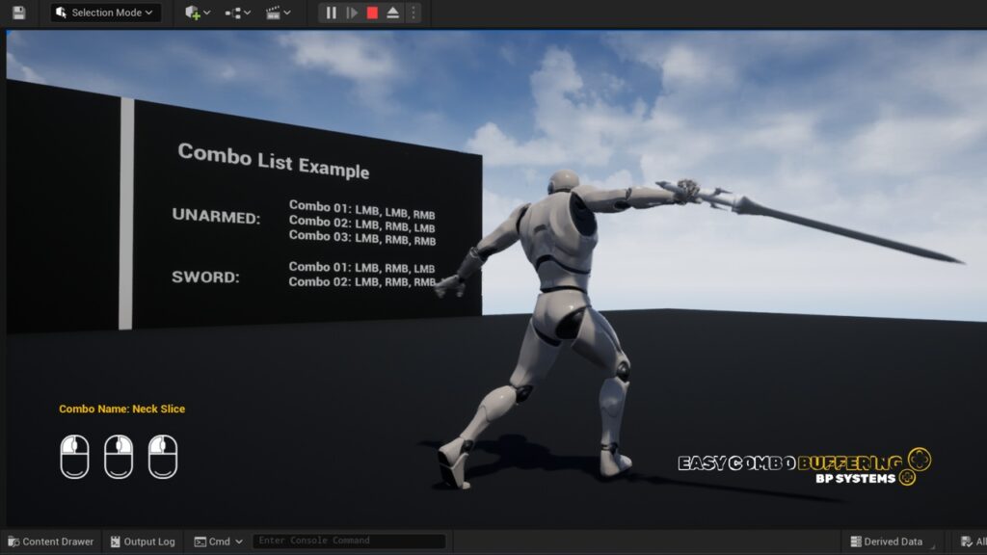The height and width of the screenshot is (555, 987).
Task: Expand the Cmd console type dropdown
Action: coord(219,542)
